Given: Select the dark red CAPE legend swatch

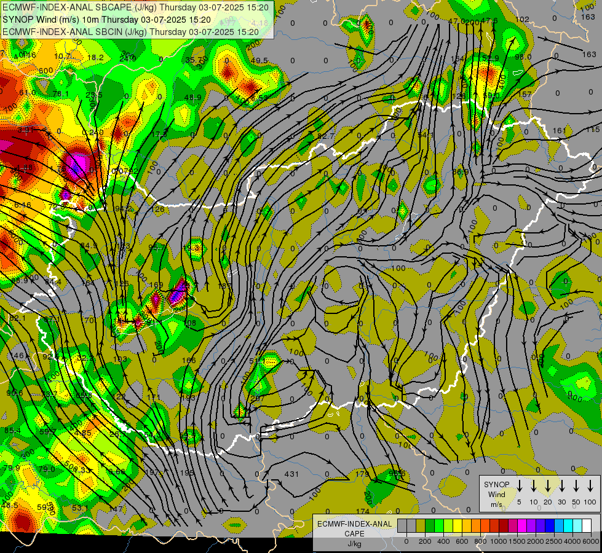Looking at the screenshot, I should (x=504, y=526).
